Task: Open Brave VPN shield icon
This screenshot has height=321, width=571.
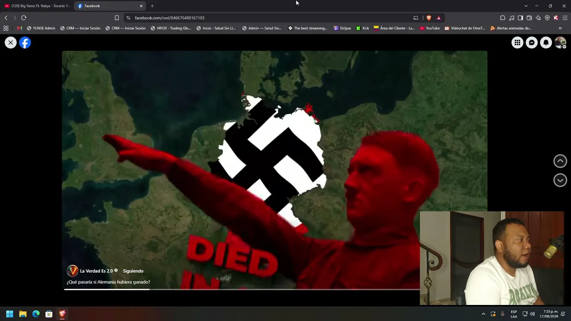Action: click(x=547, y=18)
